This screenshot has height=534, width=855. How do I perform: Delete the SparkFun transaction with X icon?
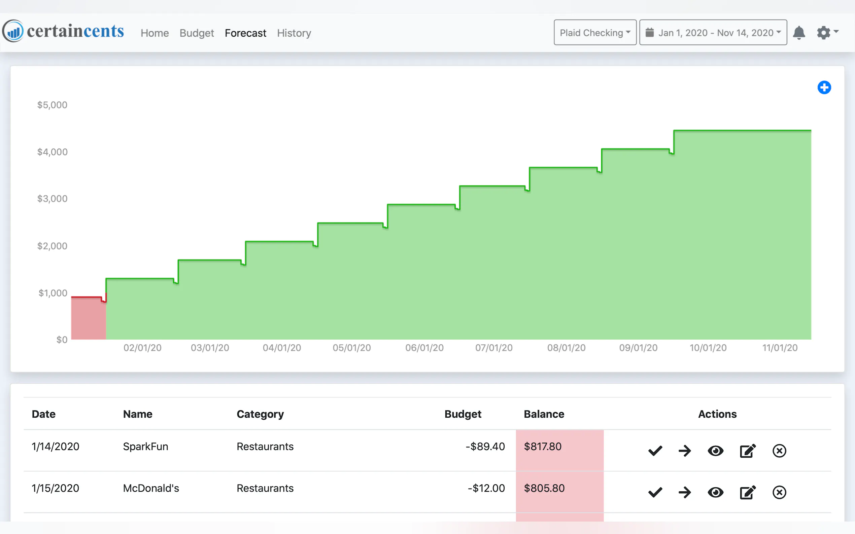click(x=779, y=451)
